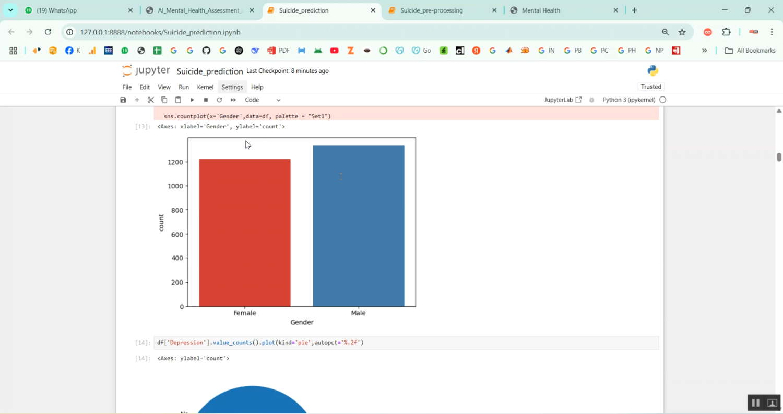Screen dimensions: 783x414
Task: Open the notebook in JupyterLab
Action: point(562,100)
